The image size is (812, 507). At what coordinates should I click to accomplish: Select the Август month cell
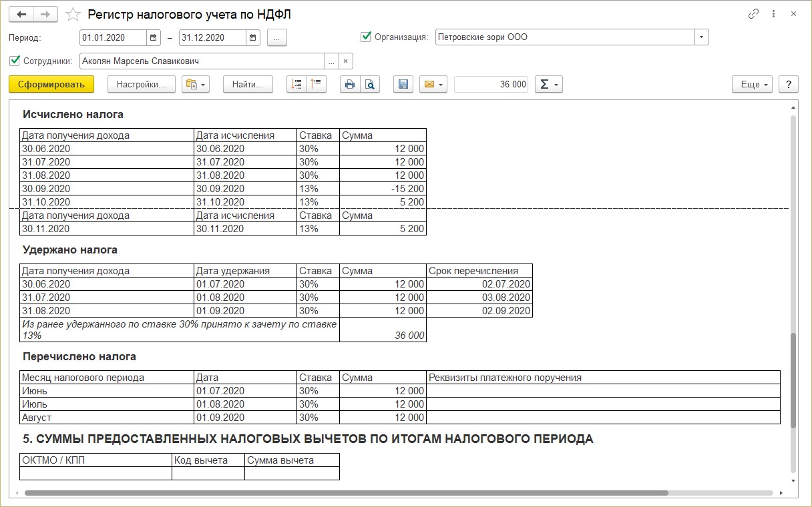(x=107, y=418)
